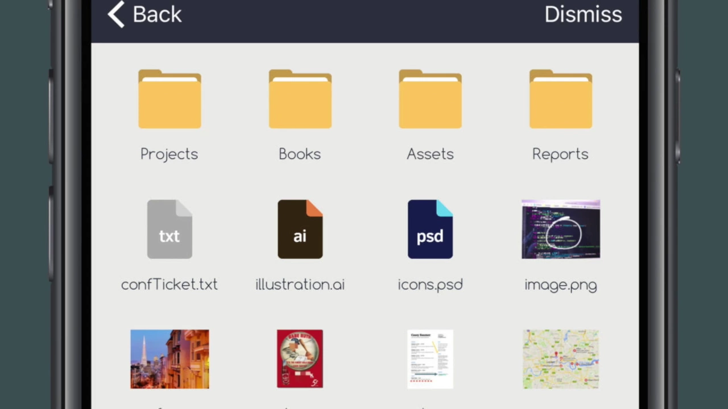Click the "confTicket.txt" file name
728x409 pixels.
(x=169, y=284)
